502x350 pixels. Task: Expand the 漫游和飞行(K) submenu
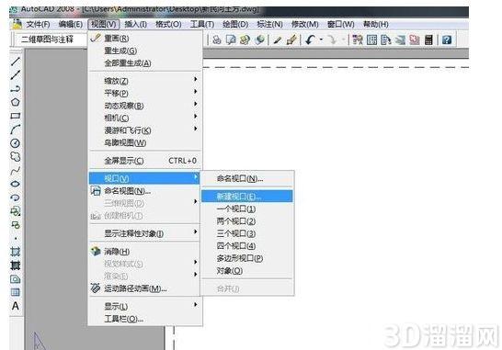[145, 130]
